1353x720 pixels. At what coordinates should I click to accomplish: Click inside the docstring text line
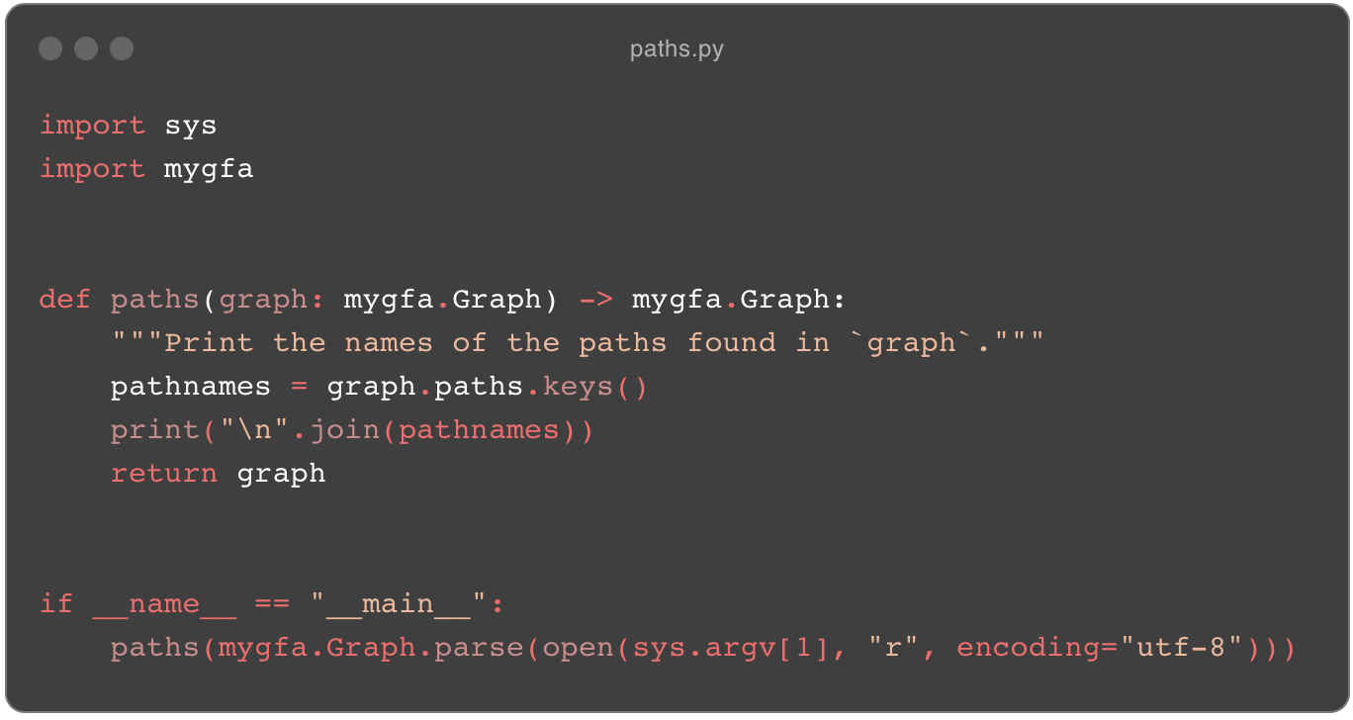coord(578,342)
